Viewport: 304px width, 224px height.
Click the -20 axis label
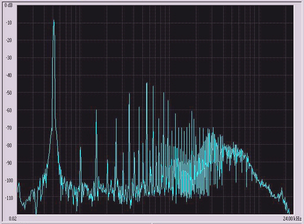[x=9, y=40]
